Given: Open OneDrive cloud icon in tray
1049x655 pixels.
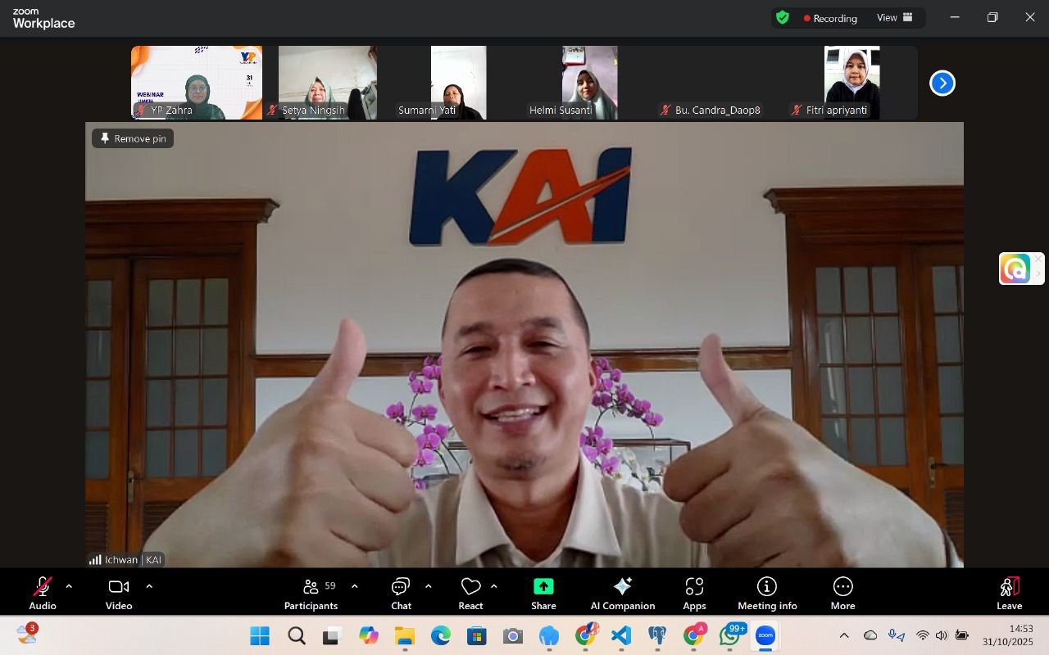Looking at the screenshot, I should (870, 636).
